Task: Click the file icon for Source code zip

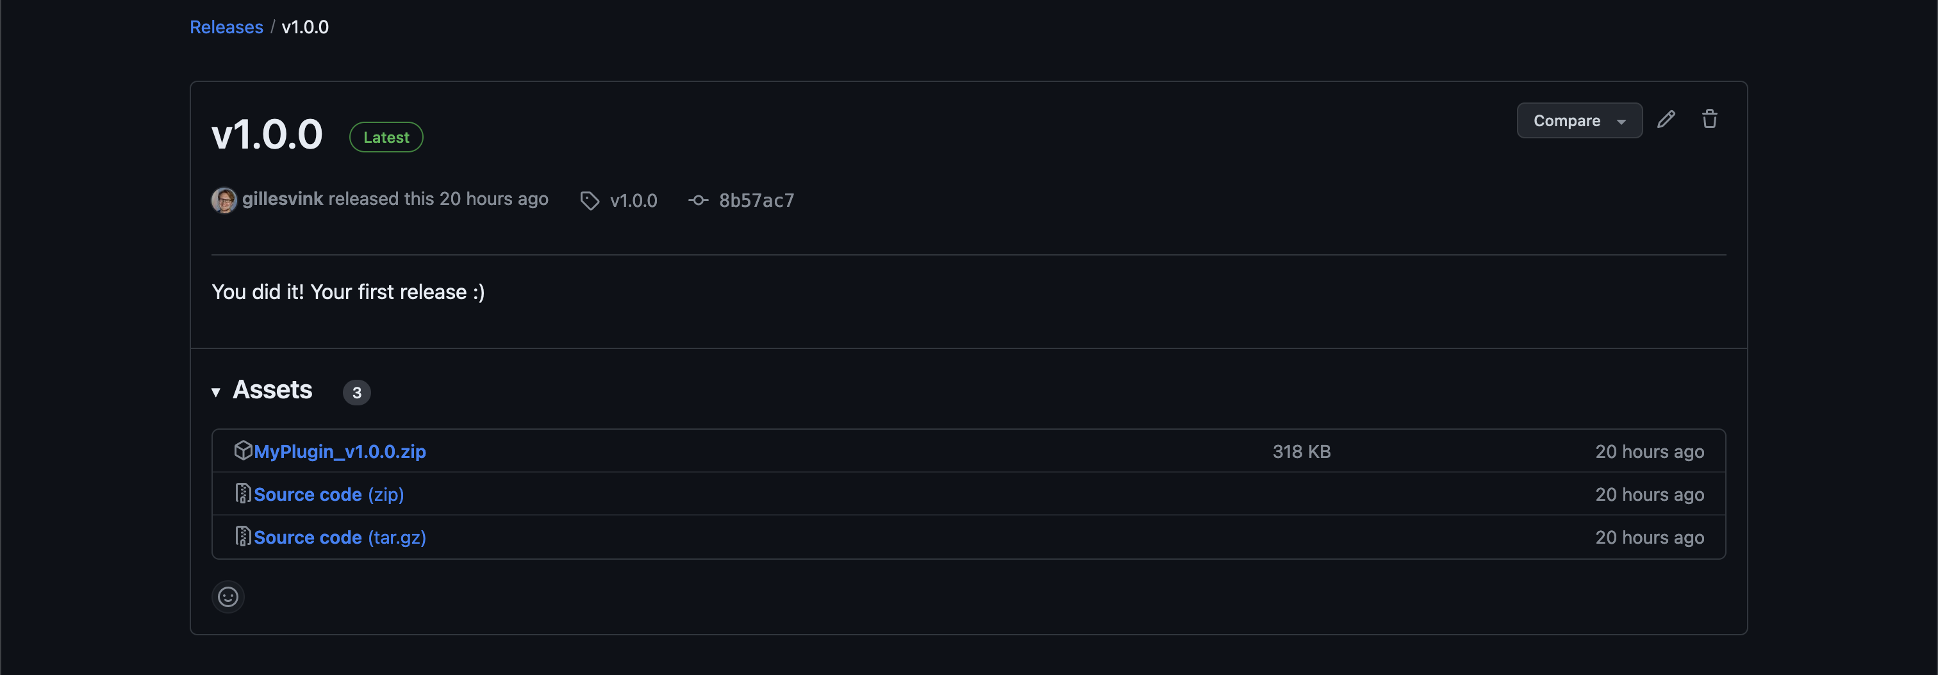Action: (242, 493)
